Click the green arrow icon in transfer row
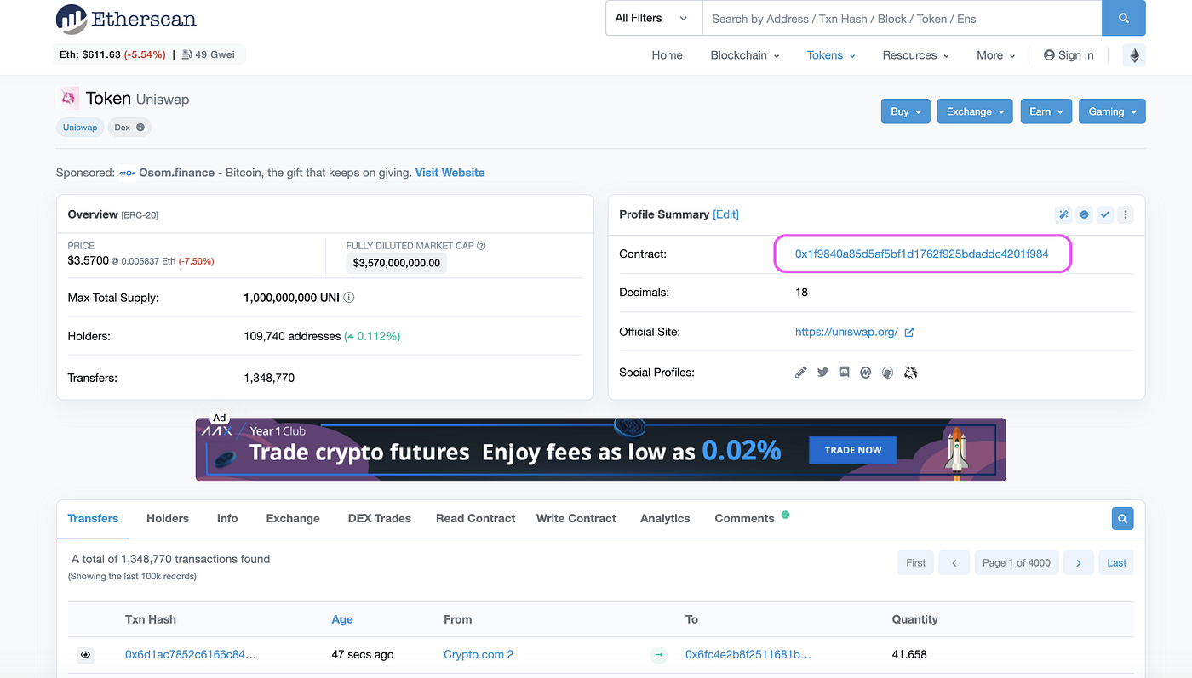 pos(659,655)
